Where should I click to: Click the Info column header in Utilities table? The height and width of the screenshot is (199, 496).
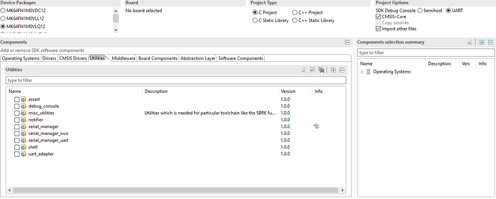329,91
